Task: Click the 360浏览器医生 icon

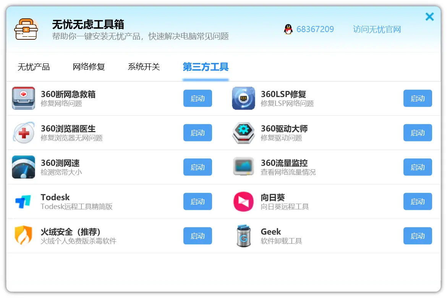Action: 23,133
